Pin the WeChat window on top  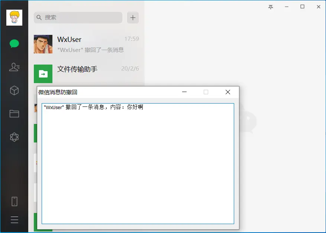pyautogui.click(x=271, y=7)
